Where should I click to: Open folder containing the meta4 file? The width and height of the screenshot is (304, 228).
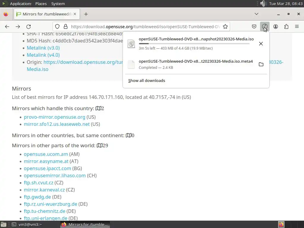[x=261, y=64]
